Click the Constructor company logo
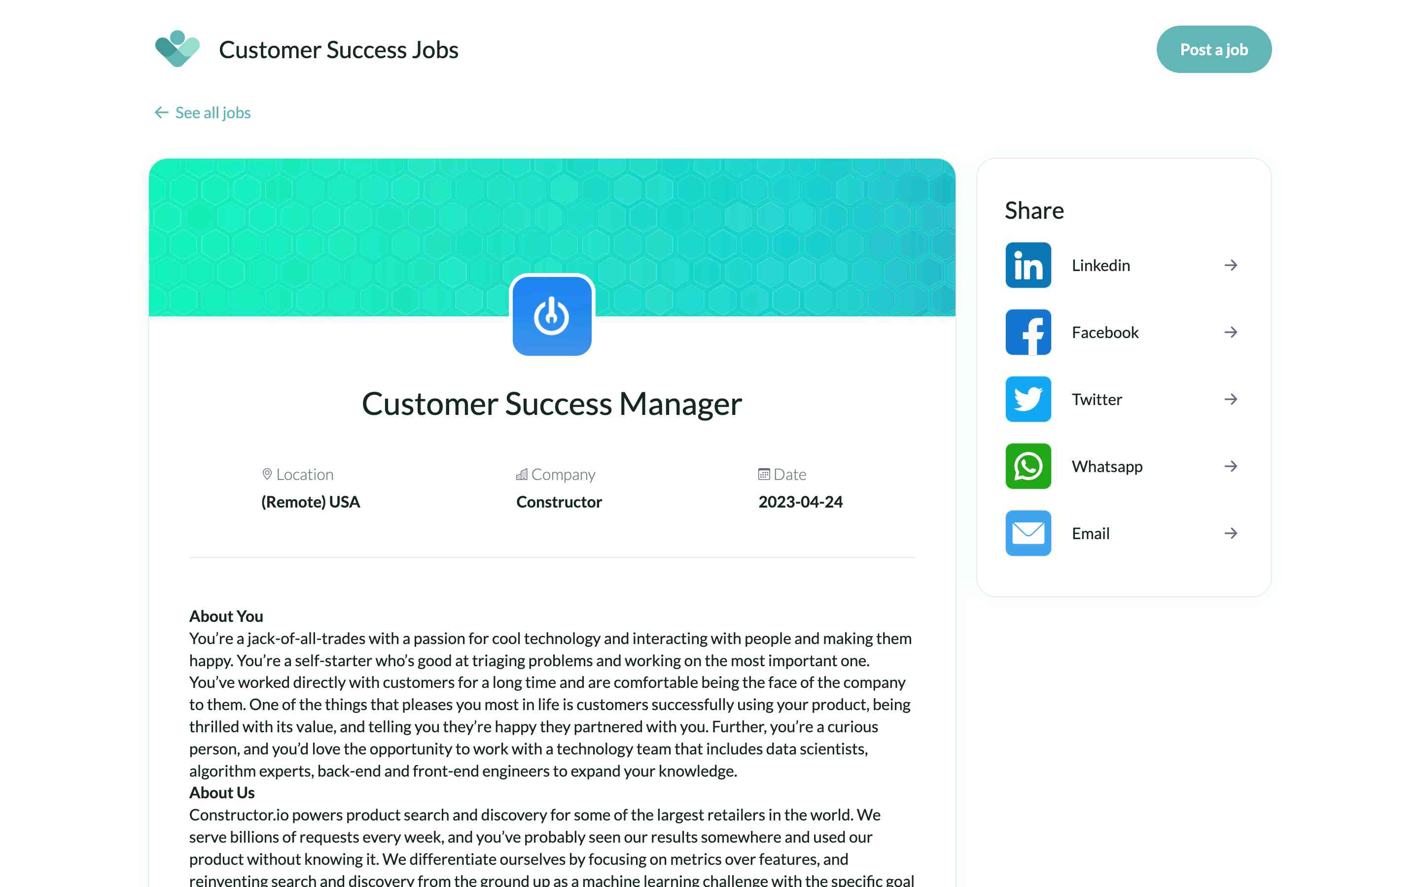Viewport: 1420px width, 887px height. click(x=552, y=316)
